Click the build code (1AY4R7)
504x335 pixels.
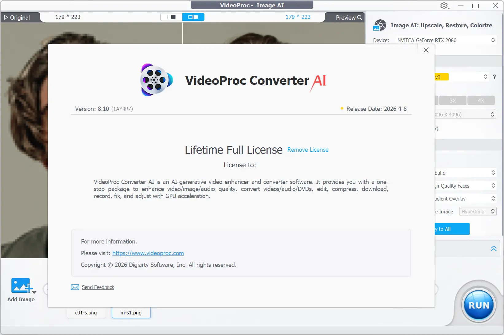(x=122, y=109)
